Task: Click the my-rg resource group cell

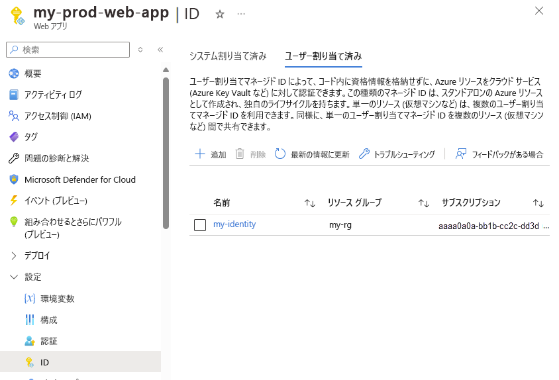Action: [340, 225]
